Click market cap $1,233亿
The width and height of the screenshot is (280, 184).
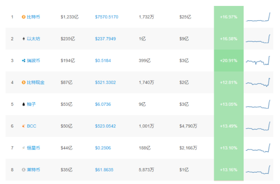pyautogui.click(x=70, y=17)
